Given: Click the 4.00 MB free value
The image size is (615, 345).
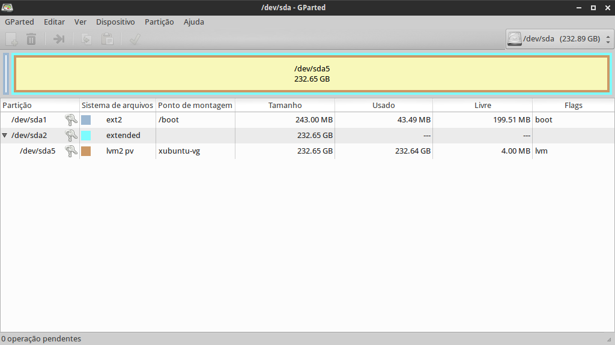Looking at the screenshot, I should pos(515,151).
